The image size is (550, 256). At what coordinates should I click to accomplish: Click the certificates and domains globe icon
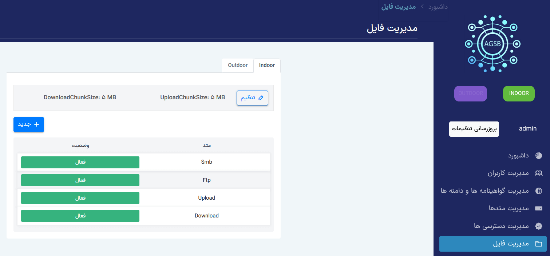coord(538,191)
